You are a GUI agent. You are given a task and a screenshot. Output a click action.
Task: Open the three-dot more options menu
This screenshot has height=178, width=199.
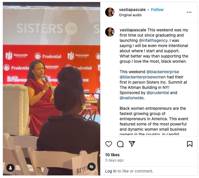pos(189,12)
